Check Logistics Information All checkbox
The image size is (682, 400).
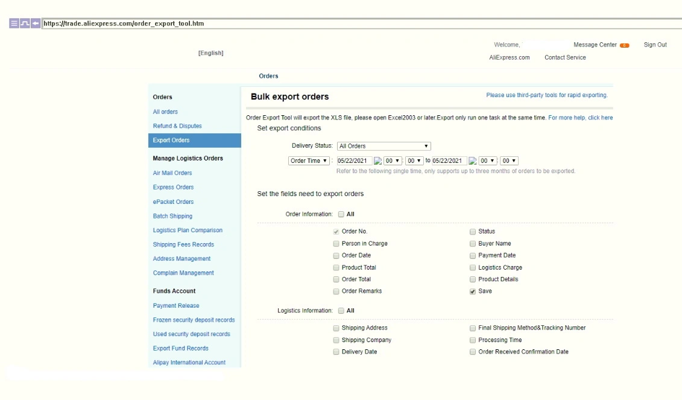(341, 311)
